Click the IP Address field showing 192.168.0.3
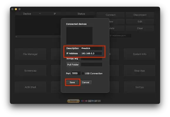The height and width of the screenshot is (117, 170). click(x=92, y=53)
